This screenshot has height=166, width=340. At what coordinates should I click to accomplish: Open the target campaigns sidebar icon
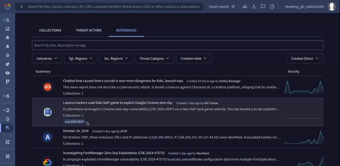click(7, 64)
